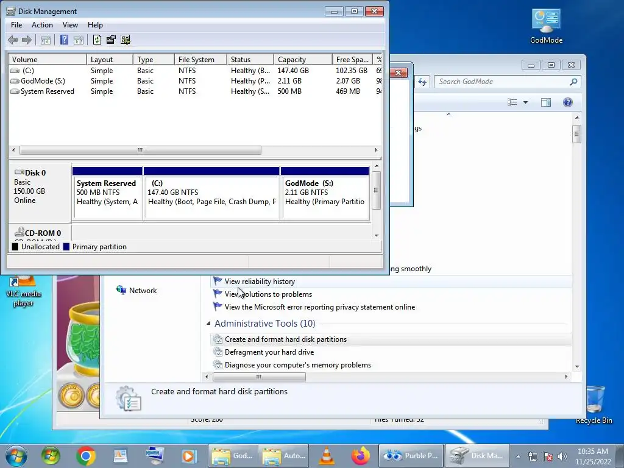This screenshot has height=468, width=624.
Task: Open the Help menu
Action: [95, 24]
